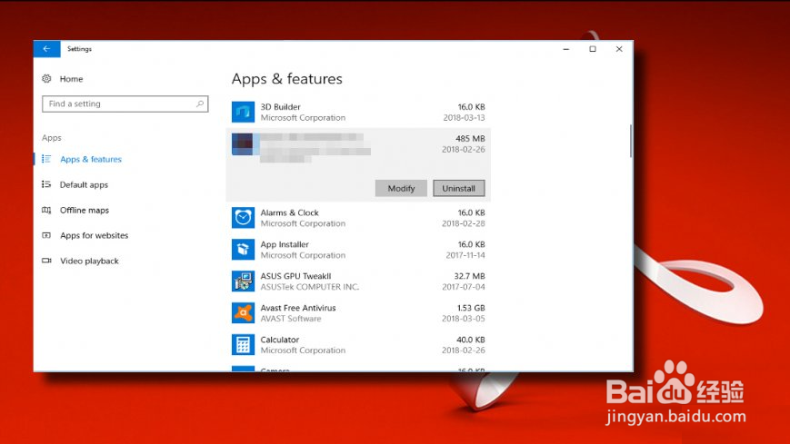Click the 3D Builder app icon
Viewport: 790px width, 444px height.
tap(243, 112)
